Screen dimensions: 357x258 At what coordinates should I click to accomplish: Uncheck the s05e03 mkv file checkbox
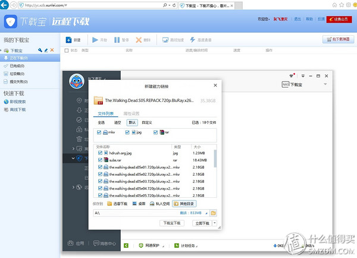coord(100,181)
